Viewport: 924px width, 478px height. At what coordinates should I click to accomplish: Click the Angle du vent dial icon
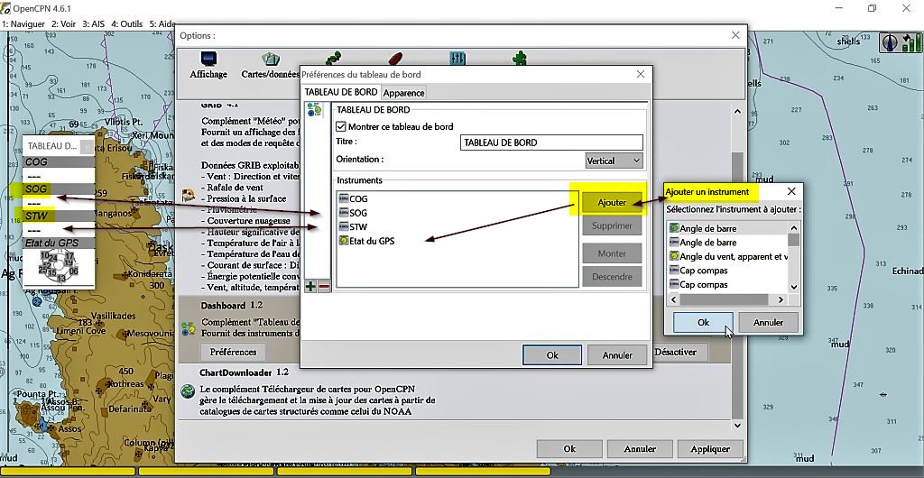674,257
